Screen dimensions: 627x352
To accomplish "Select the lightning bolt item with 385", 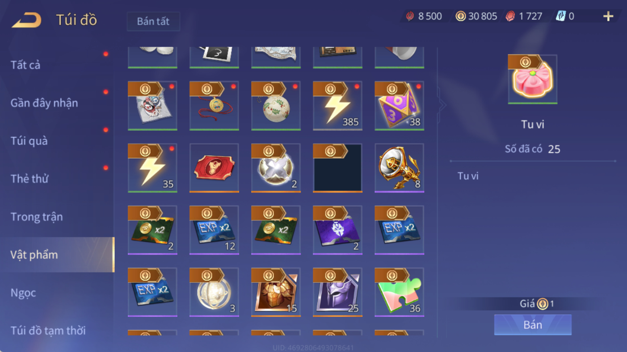I will coord(337,106).
